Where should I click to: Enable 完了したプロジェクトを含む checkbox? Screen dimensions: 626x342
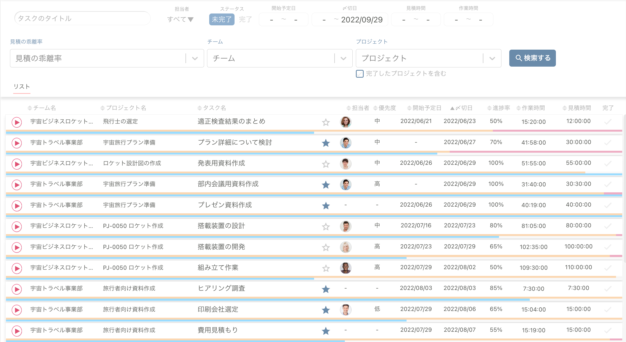click(360, 74)
